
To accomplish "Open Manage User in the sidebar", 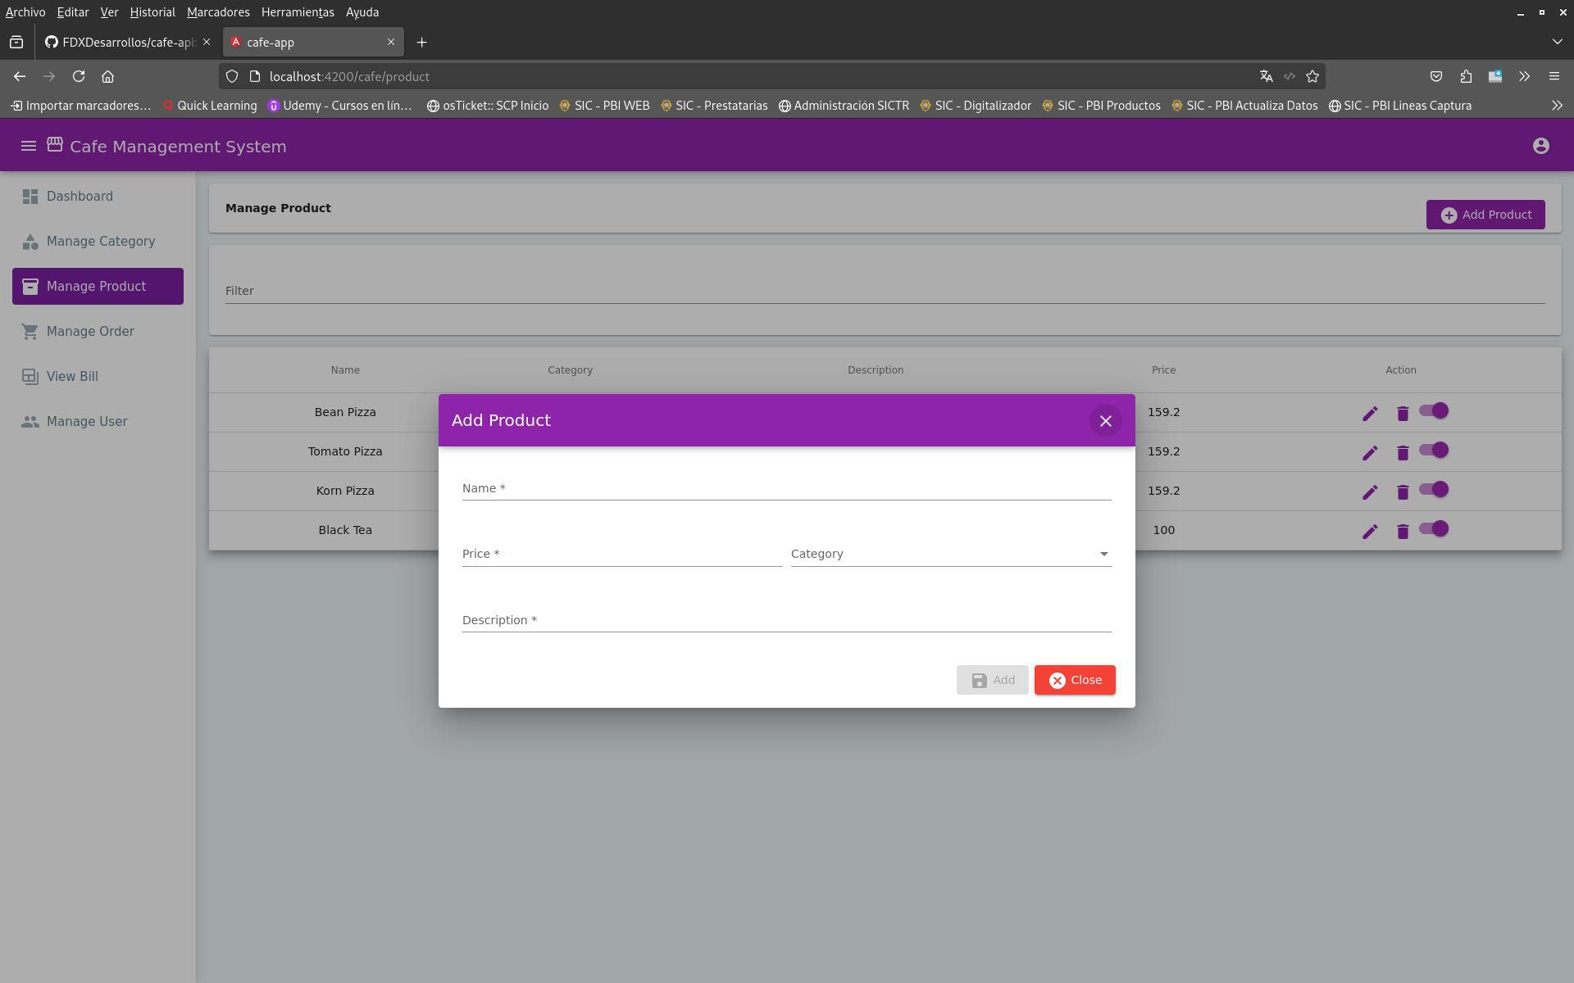I will [98, 421].
